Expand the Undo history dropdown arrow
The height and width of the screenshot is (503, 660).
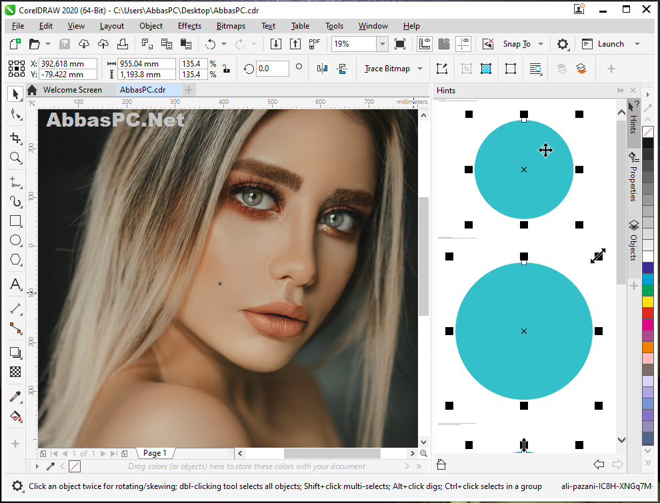tap(224, 44)
